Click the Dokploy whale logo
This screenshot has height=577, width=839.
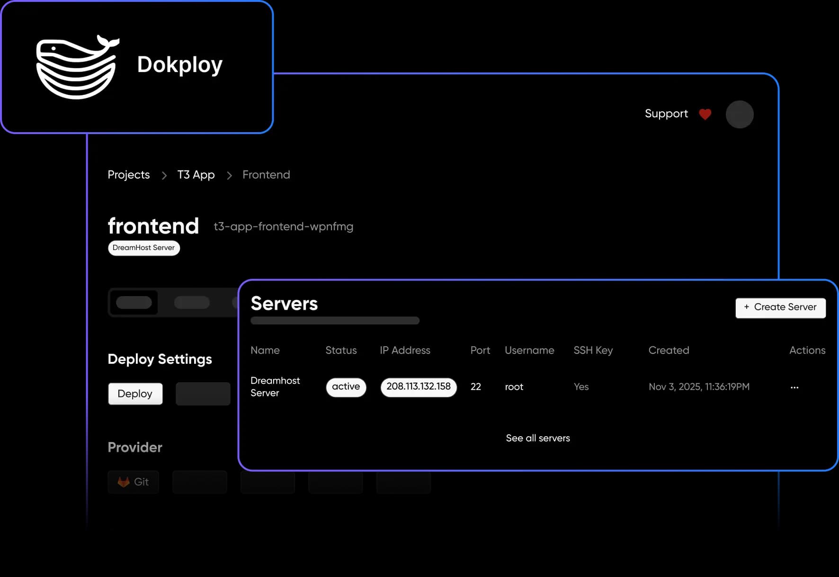[78, 67]
